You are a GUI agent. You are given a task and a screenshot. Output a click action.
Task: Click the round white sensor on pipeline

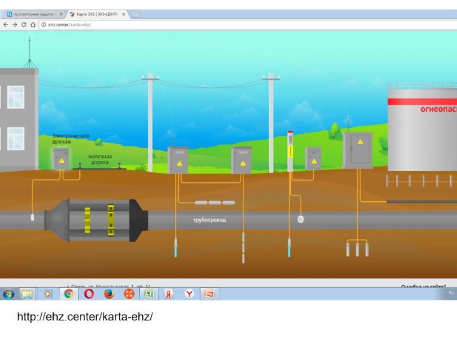[300, 219]
